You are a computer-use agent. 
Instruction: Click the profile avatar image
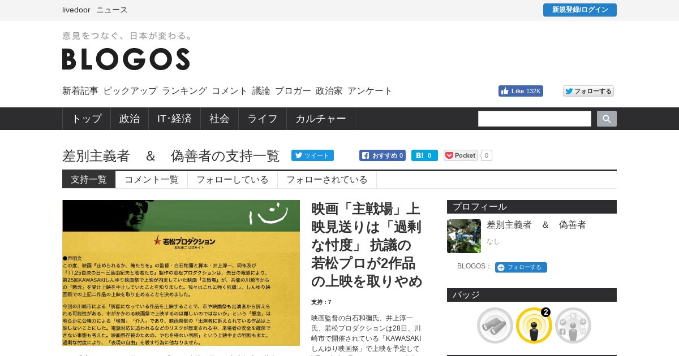(x=464, y=236)
